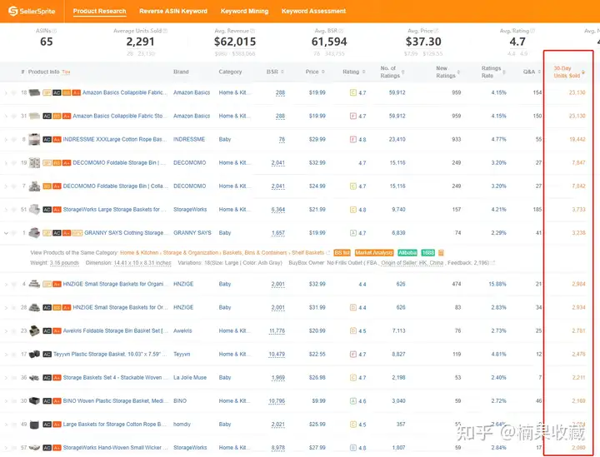The width and height of the screenshot is (600, 457).
Task: Open Home & Kitchen breadcrumb link
Action: pyautogui.click(x=139, y=252)
